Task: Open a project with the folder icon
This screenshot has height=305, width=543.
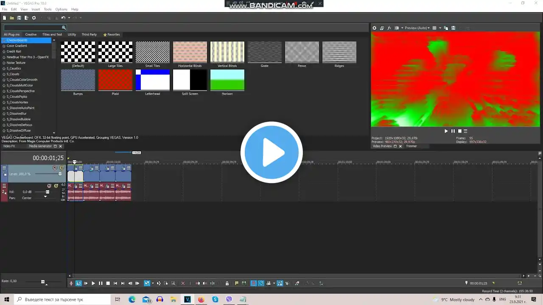Action: [12, 18]
